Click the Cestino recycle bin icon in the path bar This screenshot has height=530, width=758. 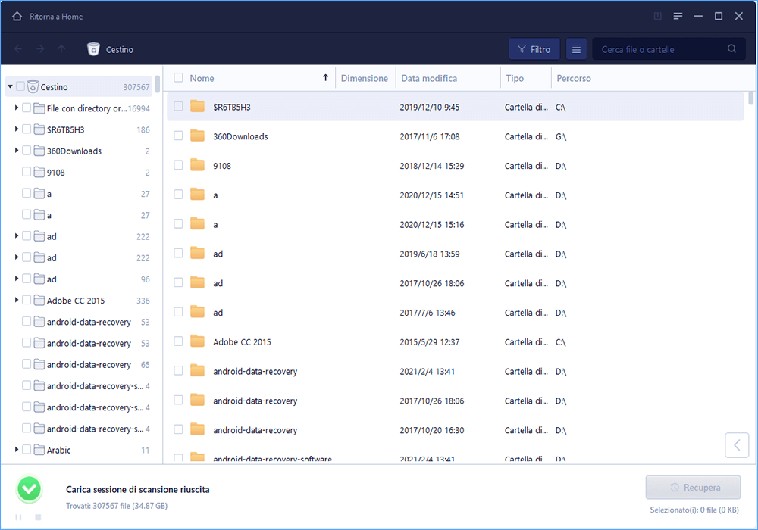pos(93,48)
